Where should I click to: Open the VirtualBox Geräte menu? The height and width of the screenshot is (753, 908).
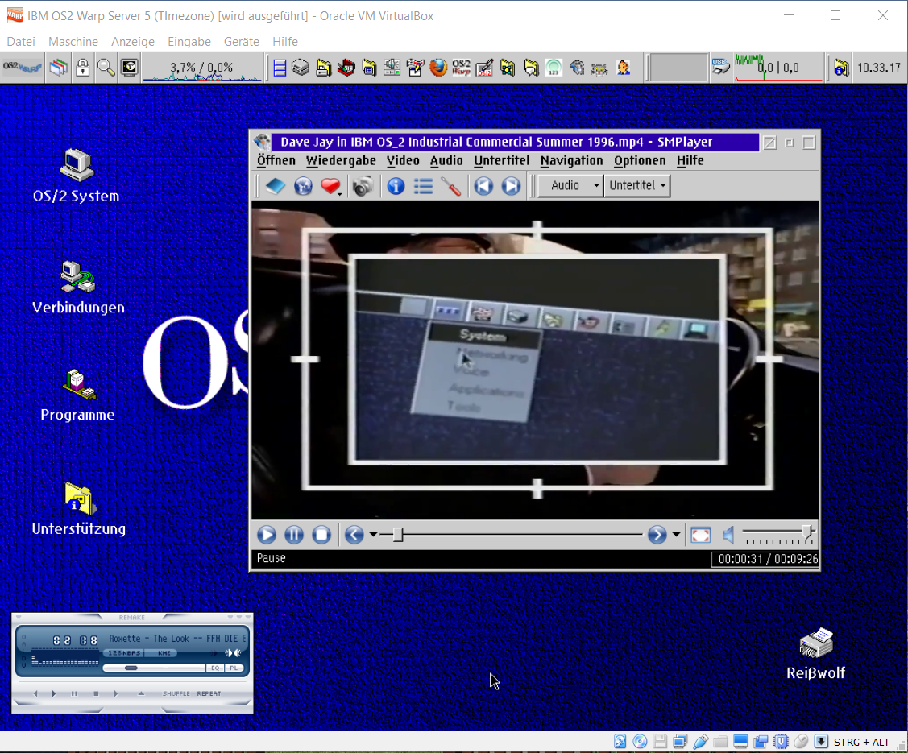pos(242,42)
